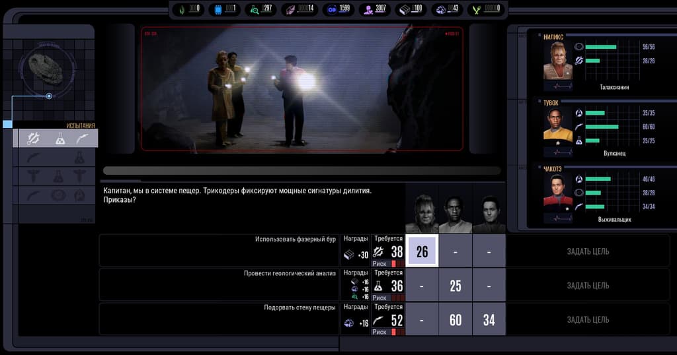The height and width of the screenshot is (355, 677).
Task: Choose the option Использовать фазерный бур
Action: tap(296, 239)
